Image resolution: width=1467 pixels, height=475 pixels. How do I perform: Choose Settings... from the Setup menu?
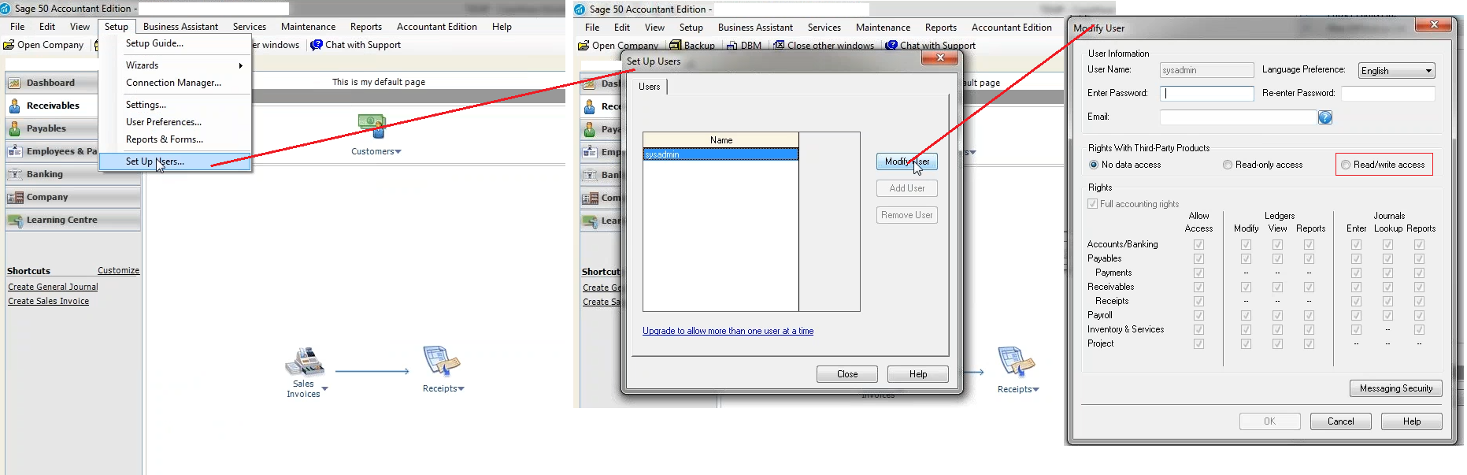(175, 105)
